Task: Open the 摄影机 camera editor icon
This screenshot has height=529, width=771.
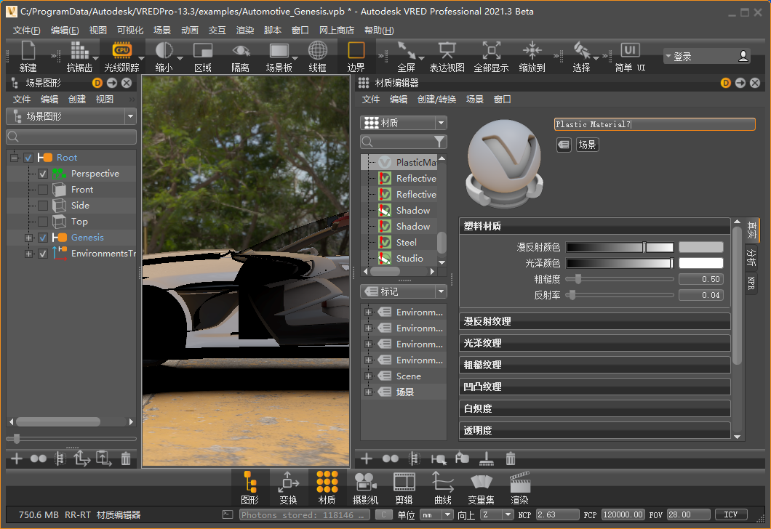Action: point(366,482)
